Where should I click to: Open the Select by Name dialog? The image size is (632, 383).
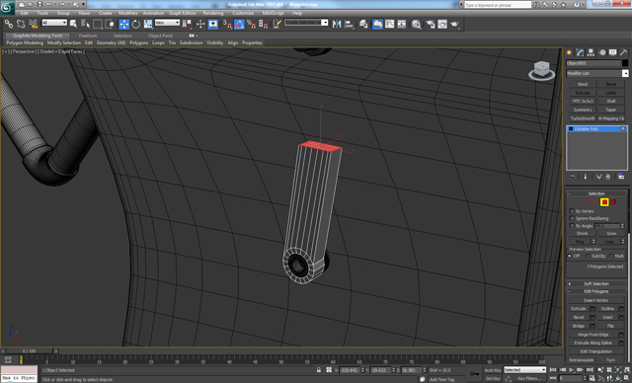pyautogui.click(x=86, y=24)
